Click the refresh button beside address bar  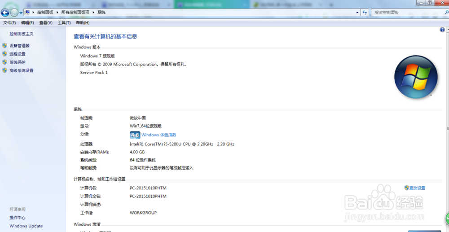(x=365, y=12)
